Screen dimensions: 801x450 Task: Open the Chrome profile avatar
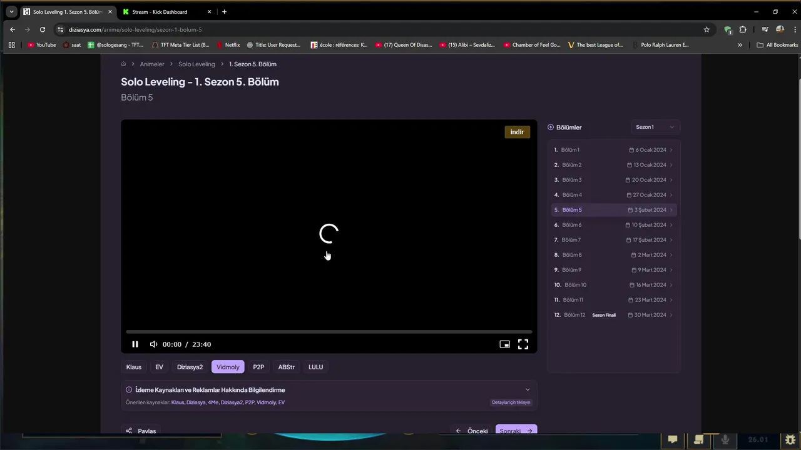pos(780,29)
